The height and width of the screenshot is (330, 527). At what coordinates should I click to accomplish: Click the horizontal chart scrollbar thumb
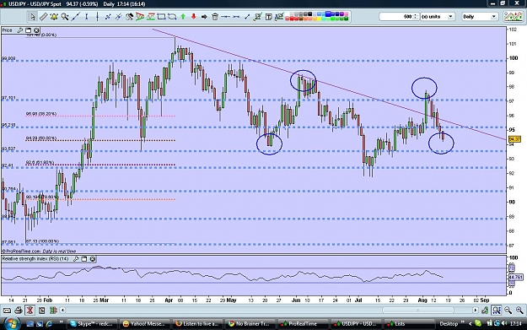click(x=417, y=310)
